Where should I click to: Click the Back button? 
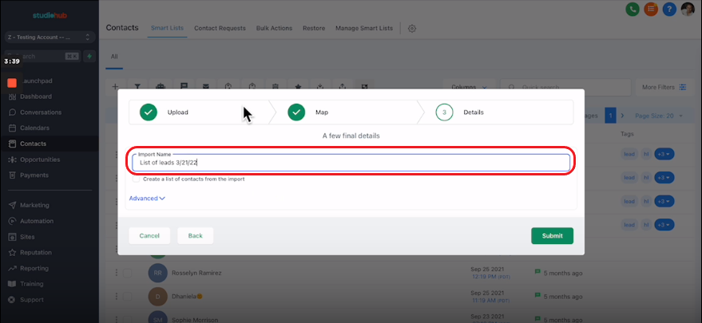(x=195, y=236)
